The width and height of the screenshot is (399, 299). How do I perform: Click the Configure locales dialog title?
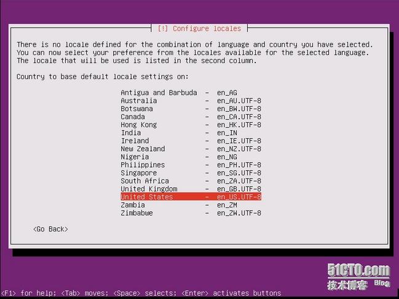tap(199, 28)
